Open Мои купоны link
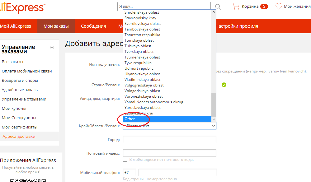Screen dimensions: 311x182 14,109
